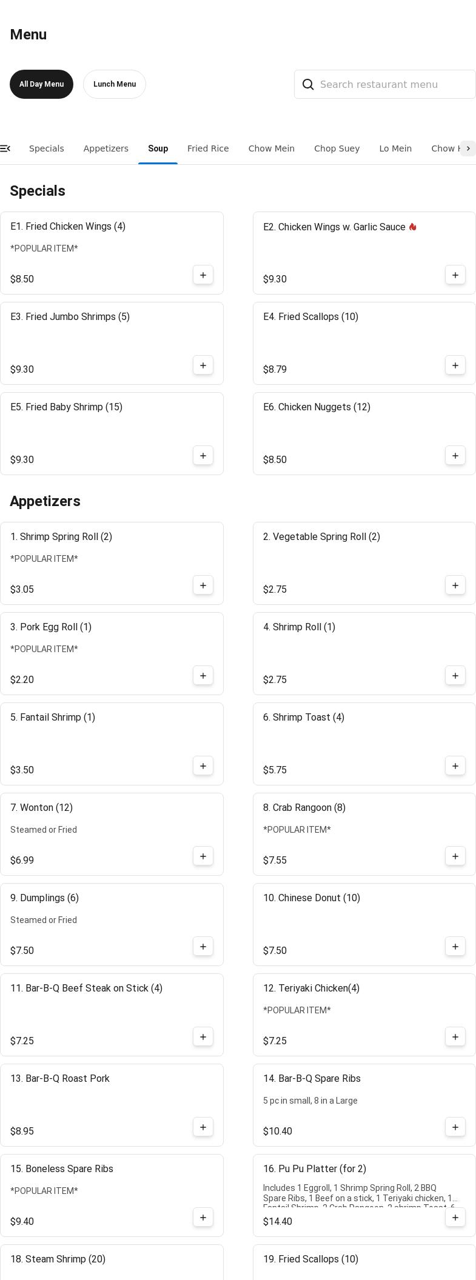Open the category list menu icon
Screen dimensions: 476x1280
tap(5, 148)
